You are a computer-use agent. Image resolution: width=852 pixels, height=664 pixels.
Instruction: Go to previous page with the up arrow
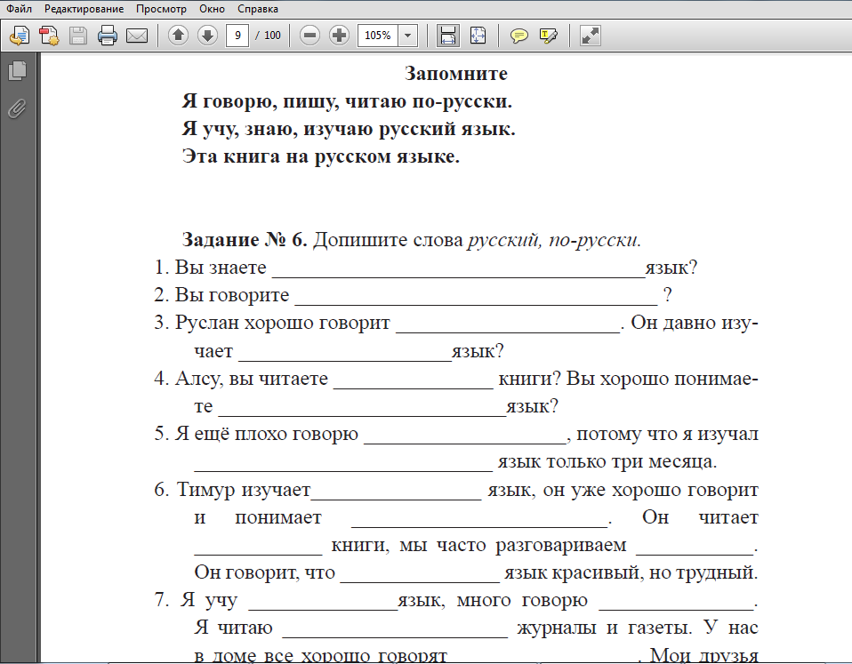coord(178,36)
